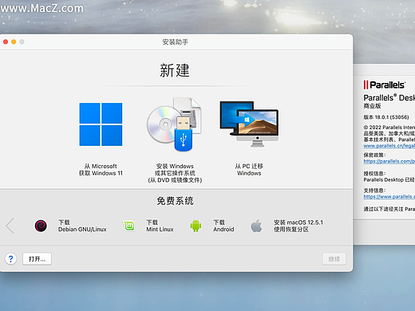Choose 下载 Mint Linux text

(160, 226)
